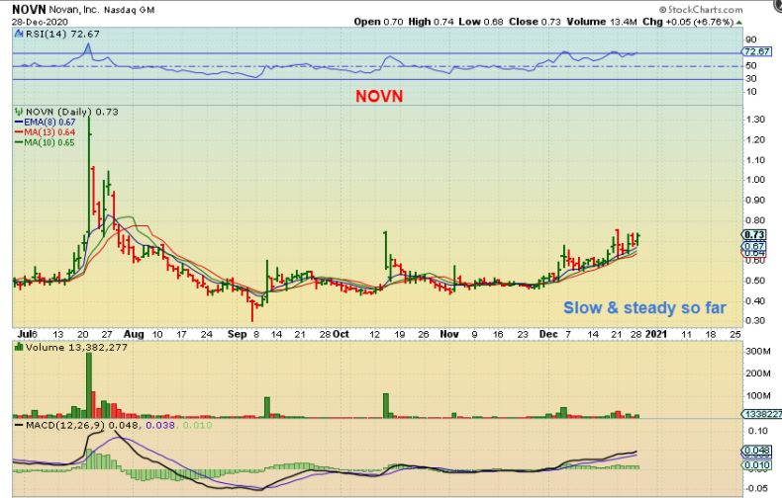
Task: Click the price bars icon beside NOVN (Daily)
Action: click(19, 112)
